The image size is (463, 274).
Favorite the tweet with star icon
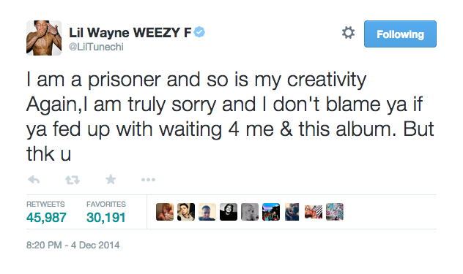(x=111, y=179)
